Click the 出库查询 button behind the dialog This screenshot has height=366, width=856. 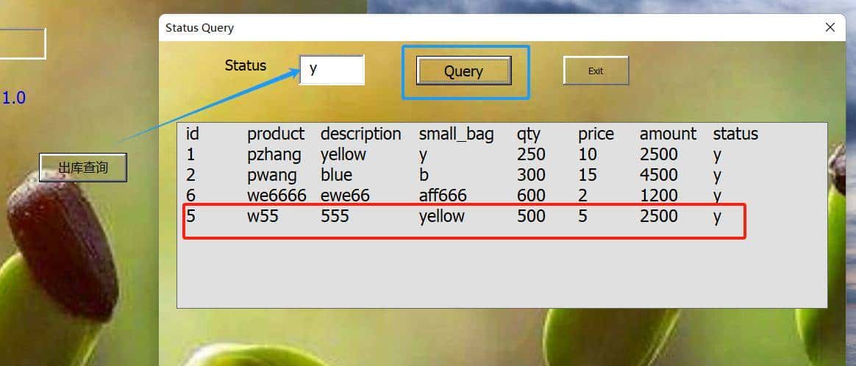click(83, 168)
